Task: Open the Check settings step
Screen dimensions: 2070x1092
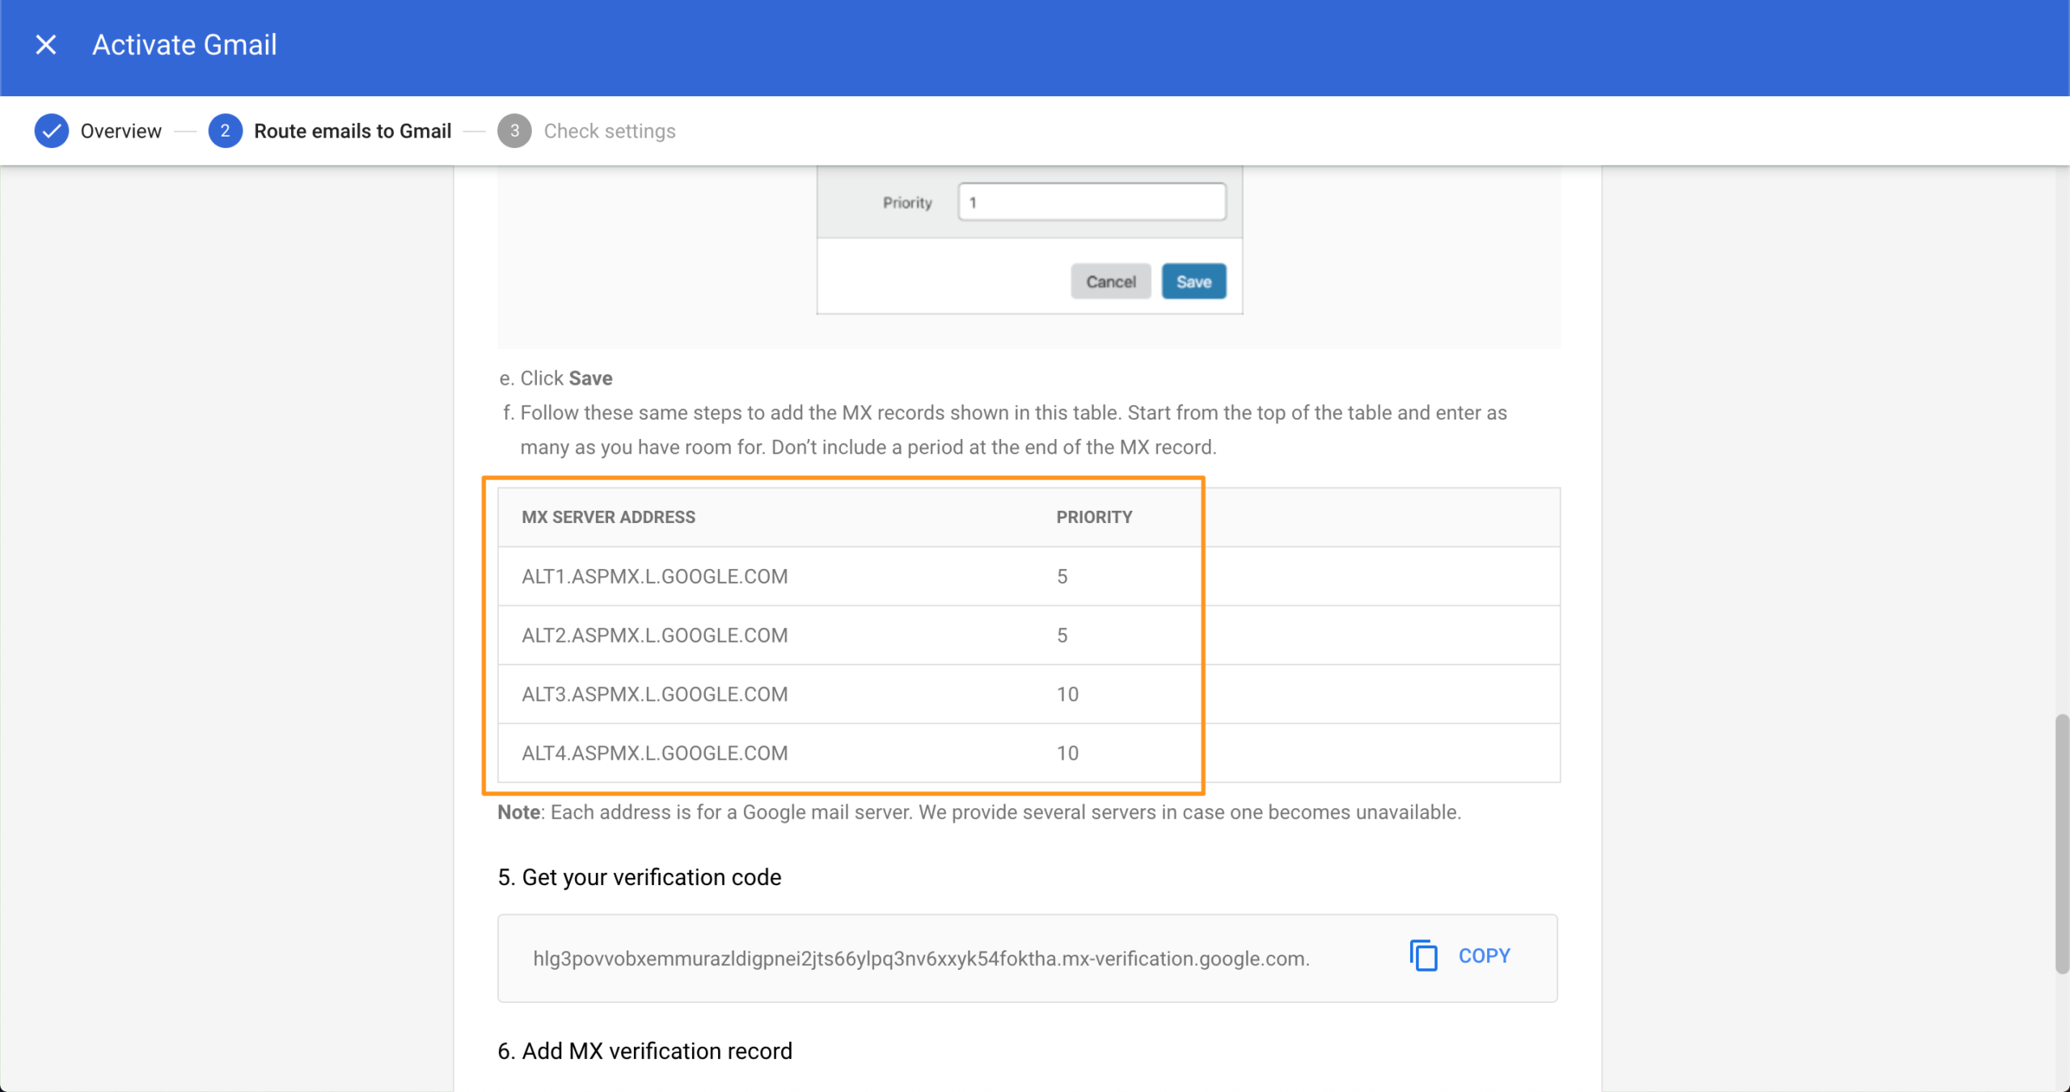Action: [609, 131]
